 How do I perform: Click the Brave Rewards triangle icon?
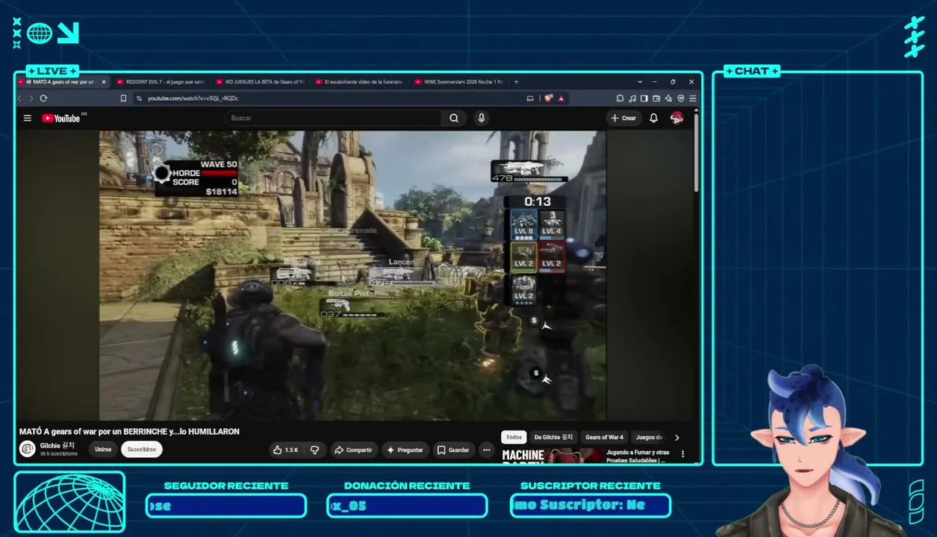coord(561,98)
